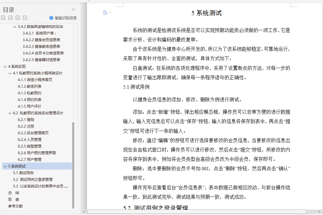Open the 6.2.6 用户预约管理界面 section
The height and width of the screenshot is (215, 323).
[37, 153]
